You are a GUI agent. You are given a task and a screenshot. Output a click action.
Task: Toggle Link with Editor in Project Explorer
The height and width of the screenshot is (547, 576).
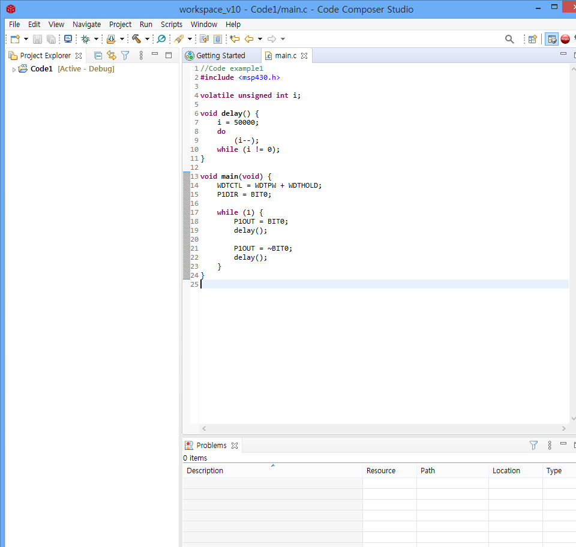coord(111,55)
